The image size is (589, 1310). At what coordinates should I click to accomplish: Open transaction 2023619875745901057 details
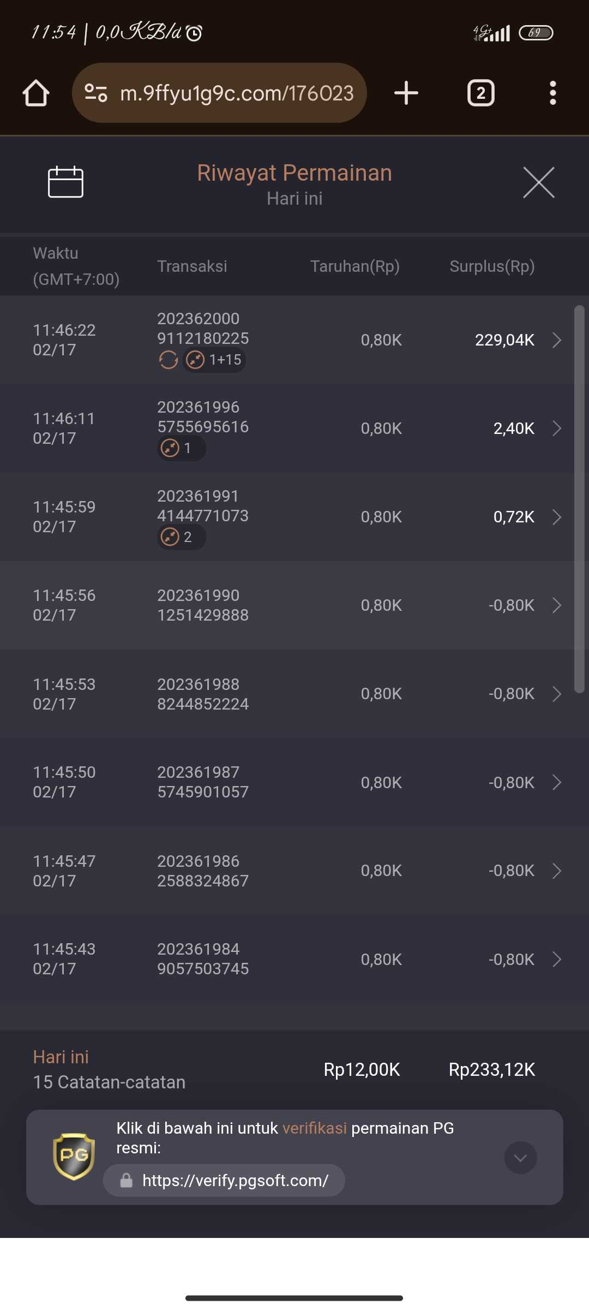pos(294,782)
